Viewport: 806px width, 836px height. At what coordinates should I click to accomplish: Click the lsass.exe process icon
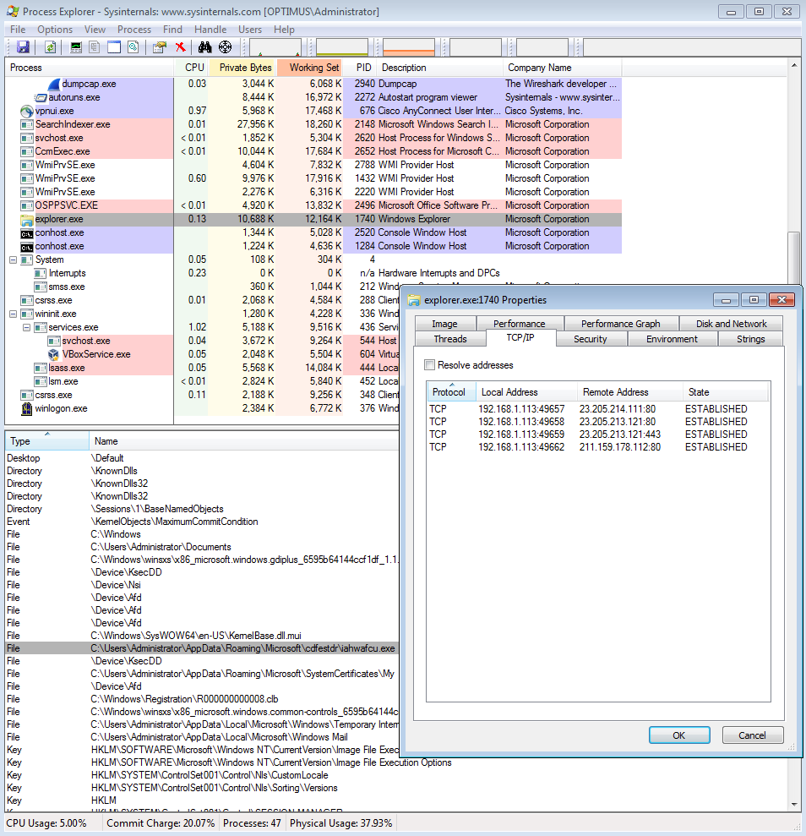(x=41, y=369)
